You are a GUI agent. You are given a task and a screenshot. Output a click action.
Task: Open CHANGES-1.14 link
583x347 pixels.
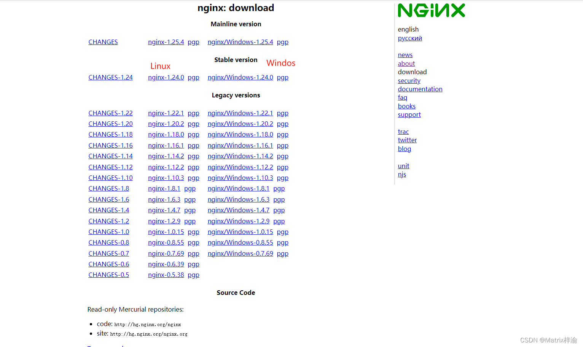[111, 156]
